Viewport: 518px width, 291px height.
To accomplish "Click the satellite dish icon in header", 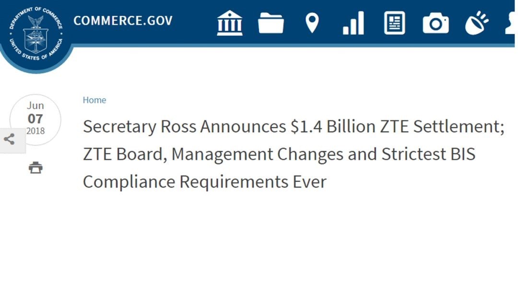I will click(x=476, y=23).
